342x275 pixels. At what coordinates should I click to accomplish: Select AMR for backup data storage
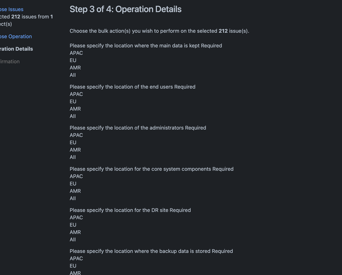click(x=75, y=273)
